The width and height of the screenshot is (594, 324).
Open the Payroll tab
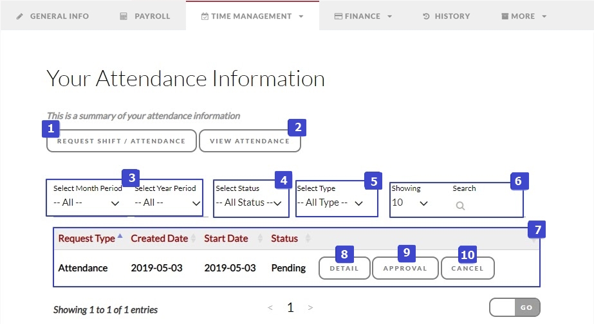pyautogui.click(x=145, y=16)
